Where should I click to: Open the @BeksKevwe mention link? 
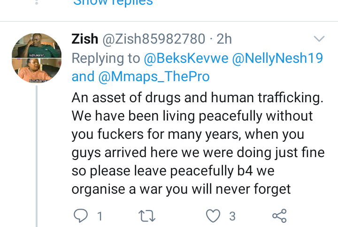point(186,58)
